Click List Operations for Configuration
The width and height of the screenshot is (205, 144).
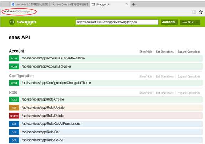point(164,76)
